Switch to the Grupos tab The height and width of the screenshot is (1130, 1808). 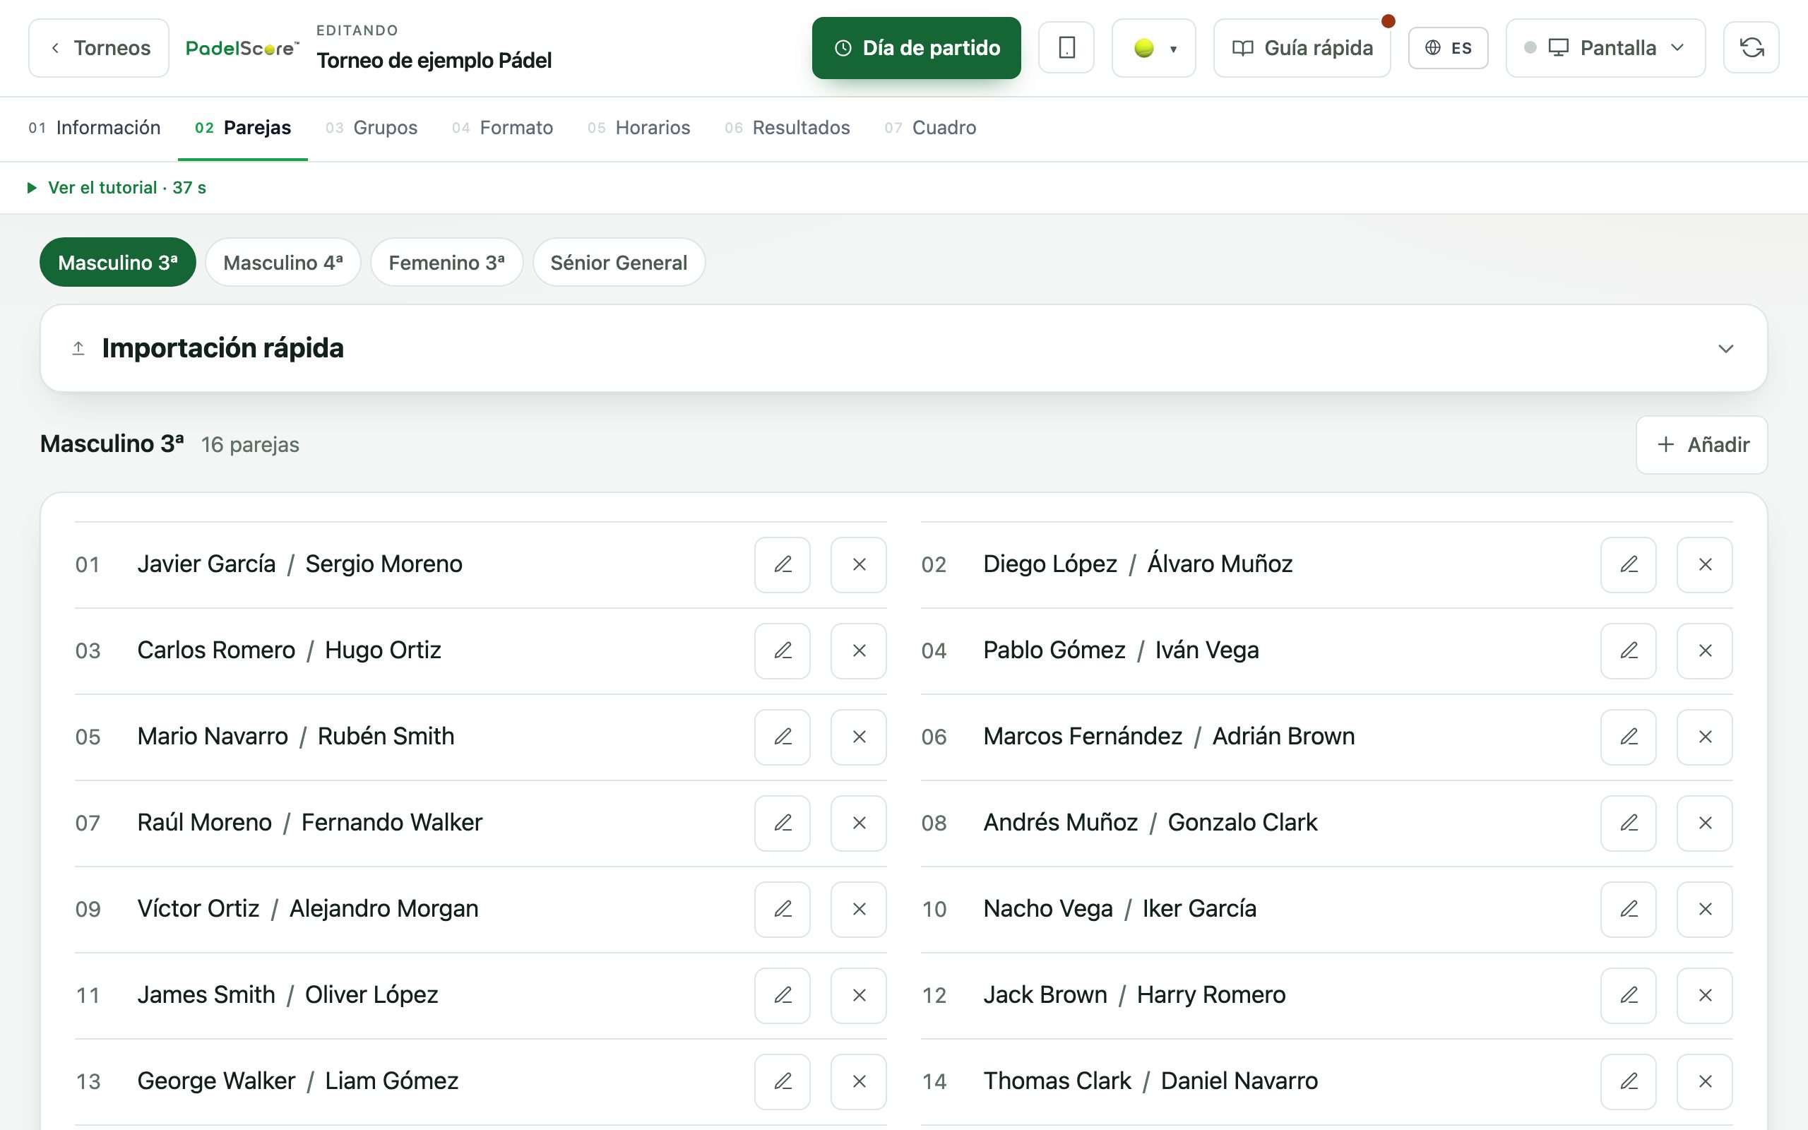click(371, 128)
